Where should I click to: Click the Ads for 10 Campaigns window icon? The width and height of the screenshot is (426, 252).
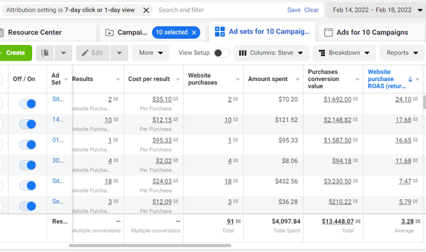click(x=328, y=33)
